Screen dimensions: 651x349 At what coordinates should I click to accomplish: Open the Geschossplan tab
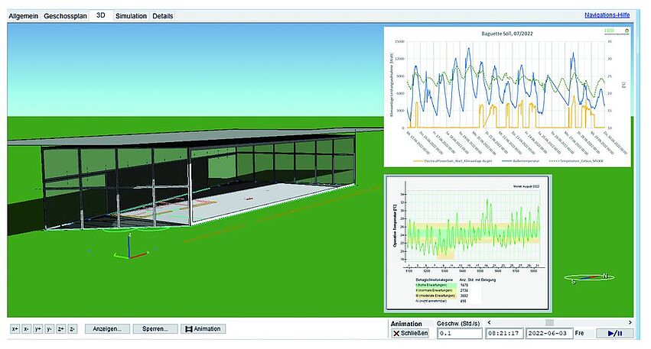click(65, 16)
